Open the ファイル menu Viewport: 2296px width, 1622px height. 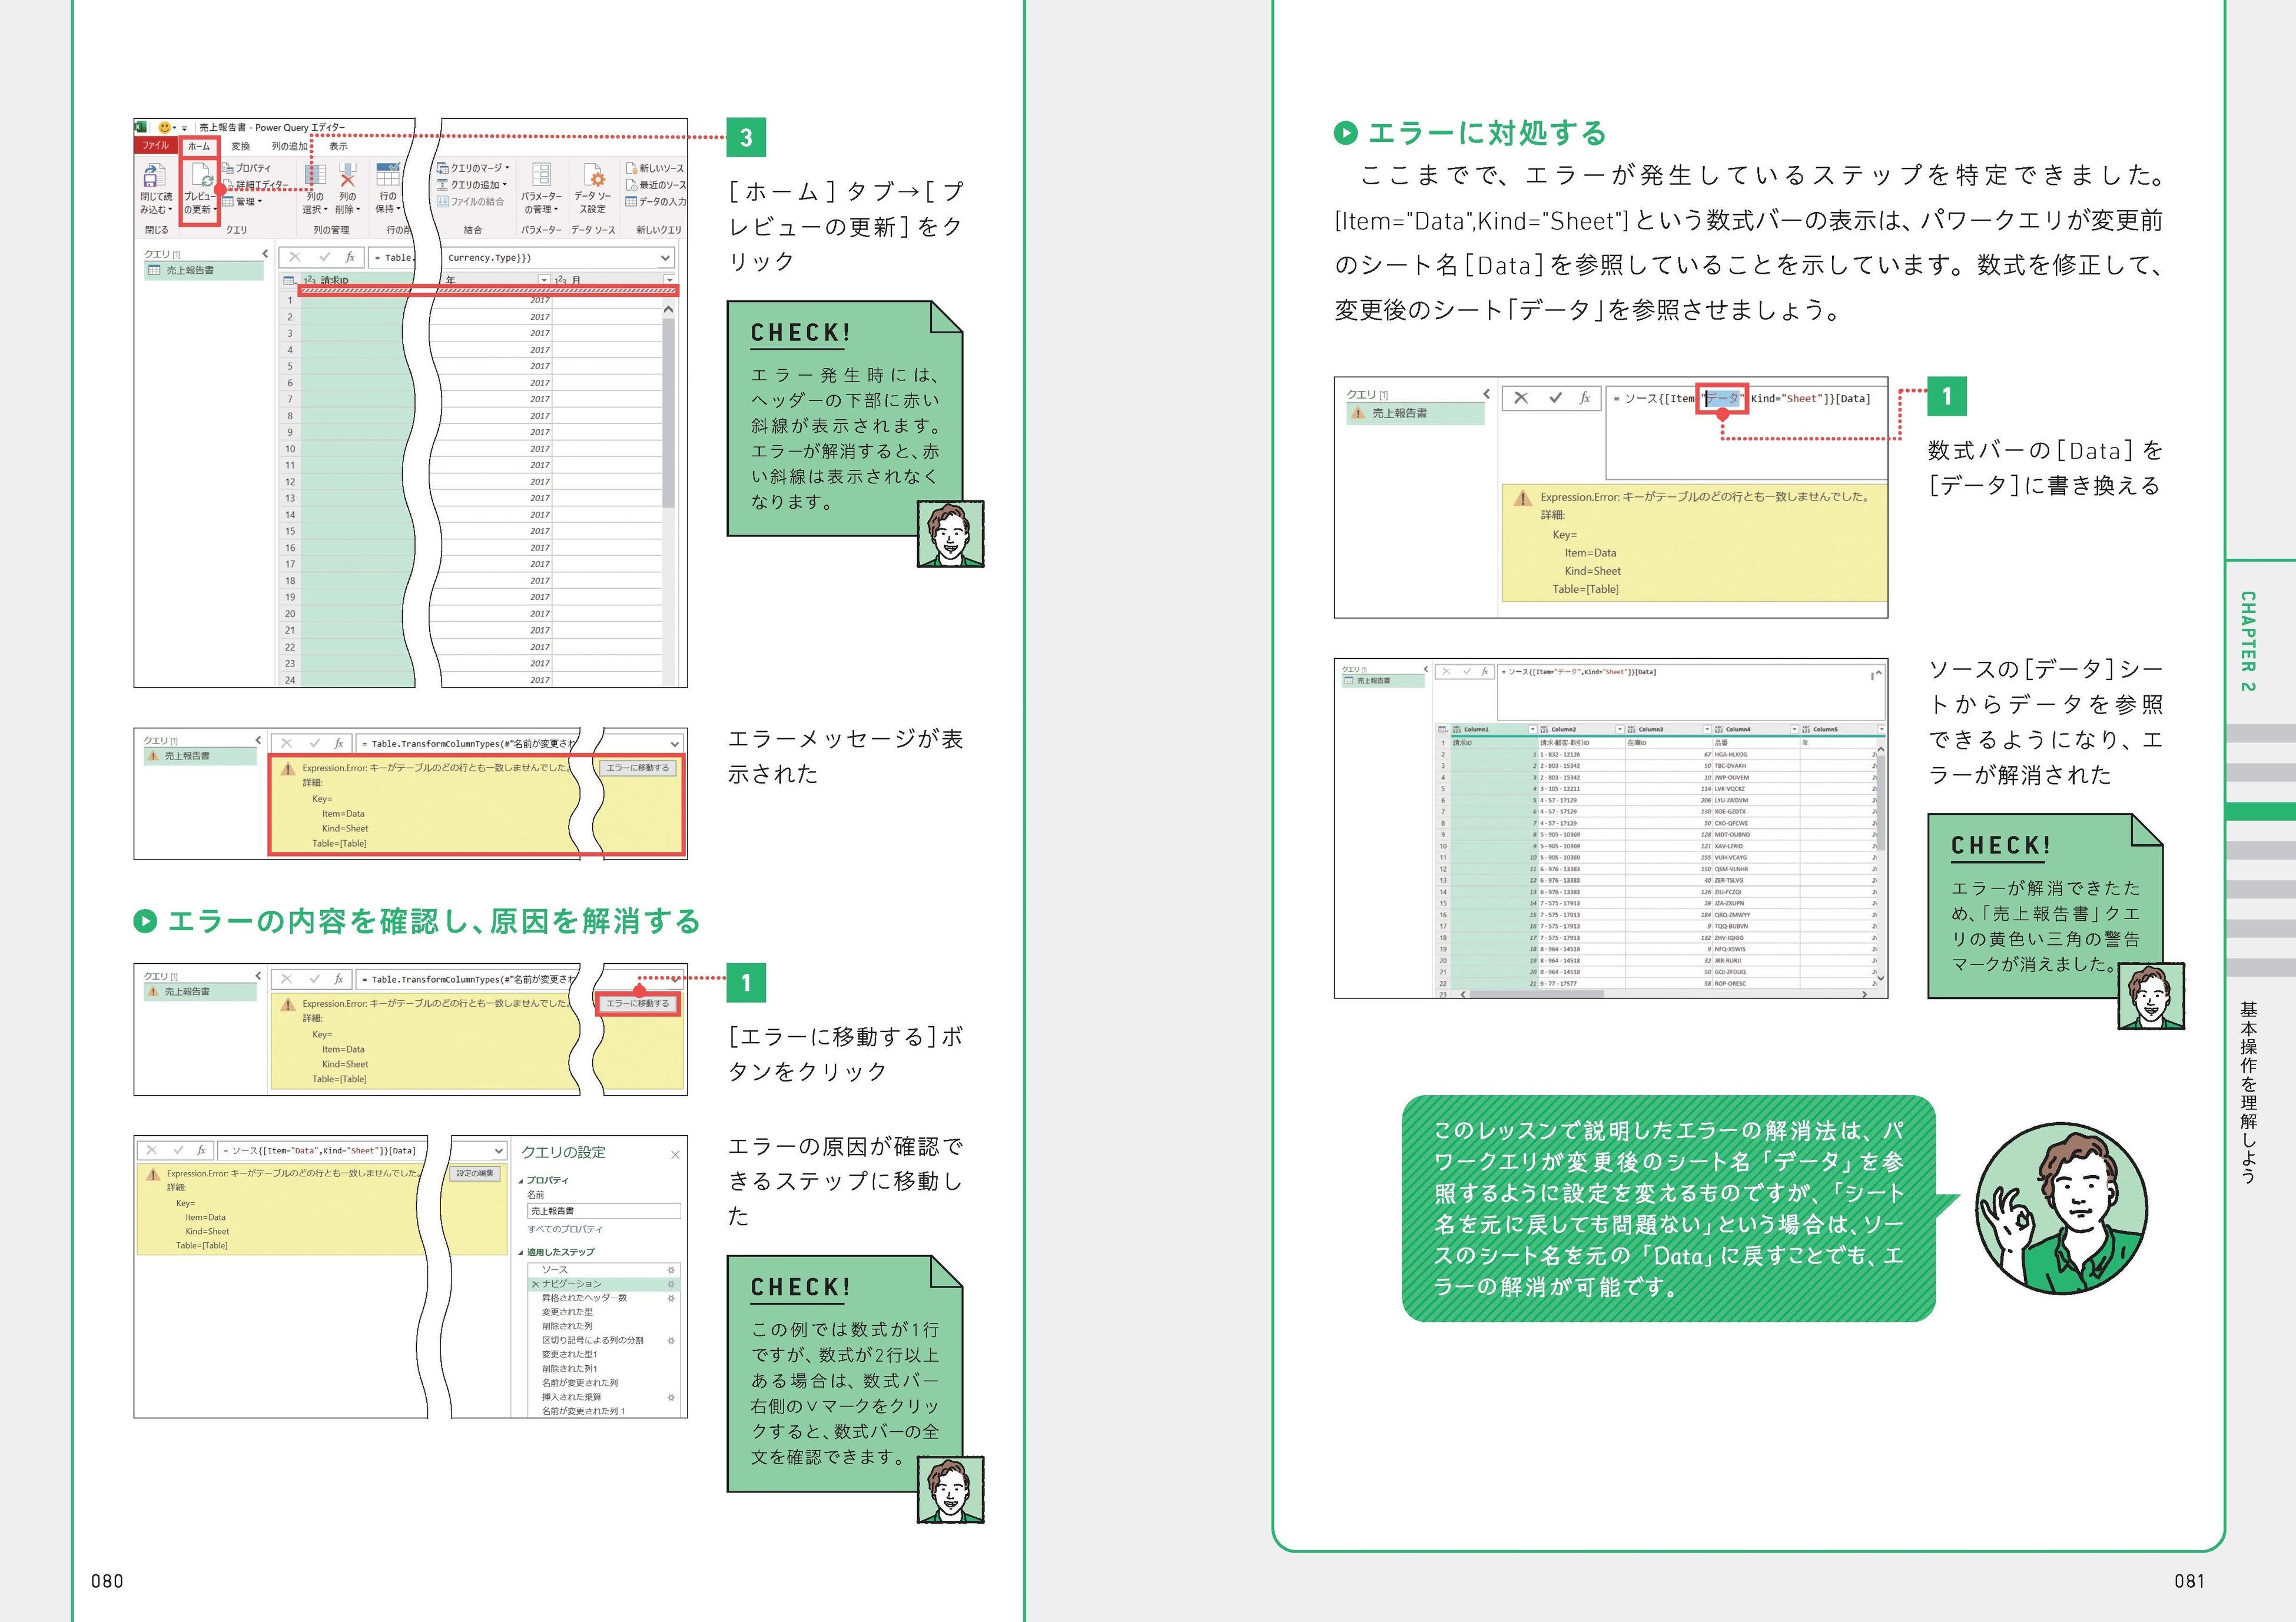(x=155, y=146)
